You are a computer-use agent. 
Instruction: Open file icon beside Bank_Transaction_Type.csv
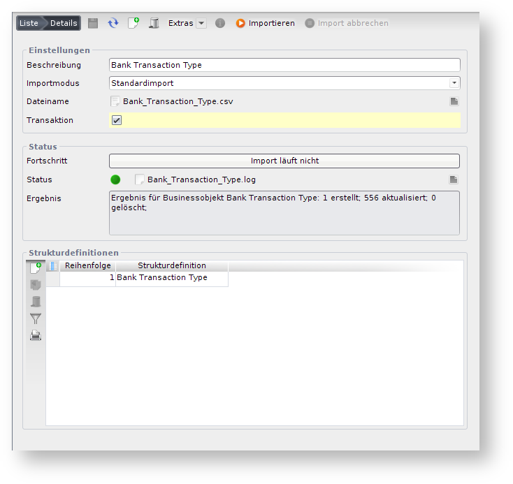click(454, 101)
